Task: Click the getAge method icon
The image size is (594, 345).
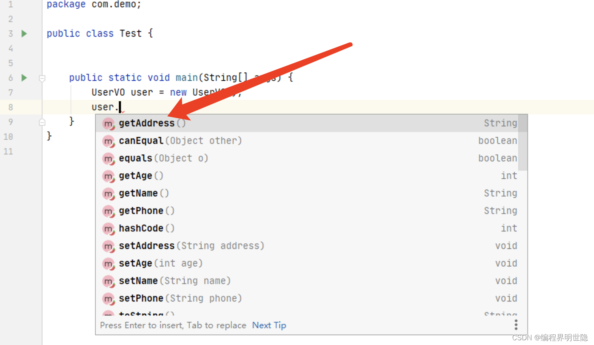Action: [x=108, y=176]
